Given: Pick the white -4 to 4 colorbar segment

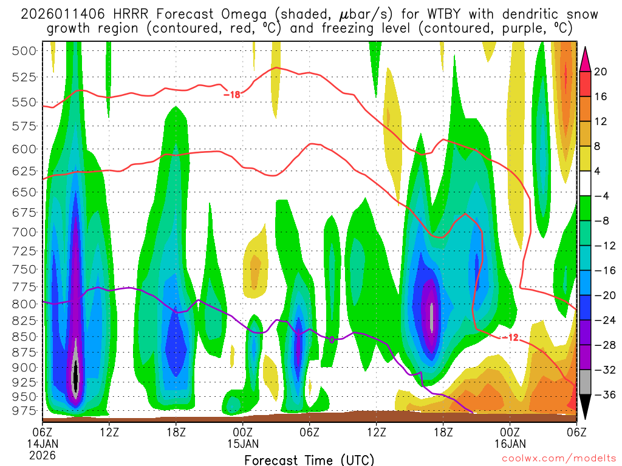Looking at the screenshot, I should pos(585,183).
